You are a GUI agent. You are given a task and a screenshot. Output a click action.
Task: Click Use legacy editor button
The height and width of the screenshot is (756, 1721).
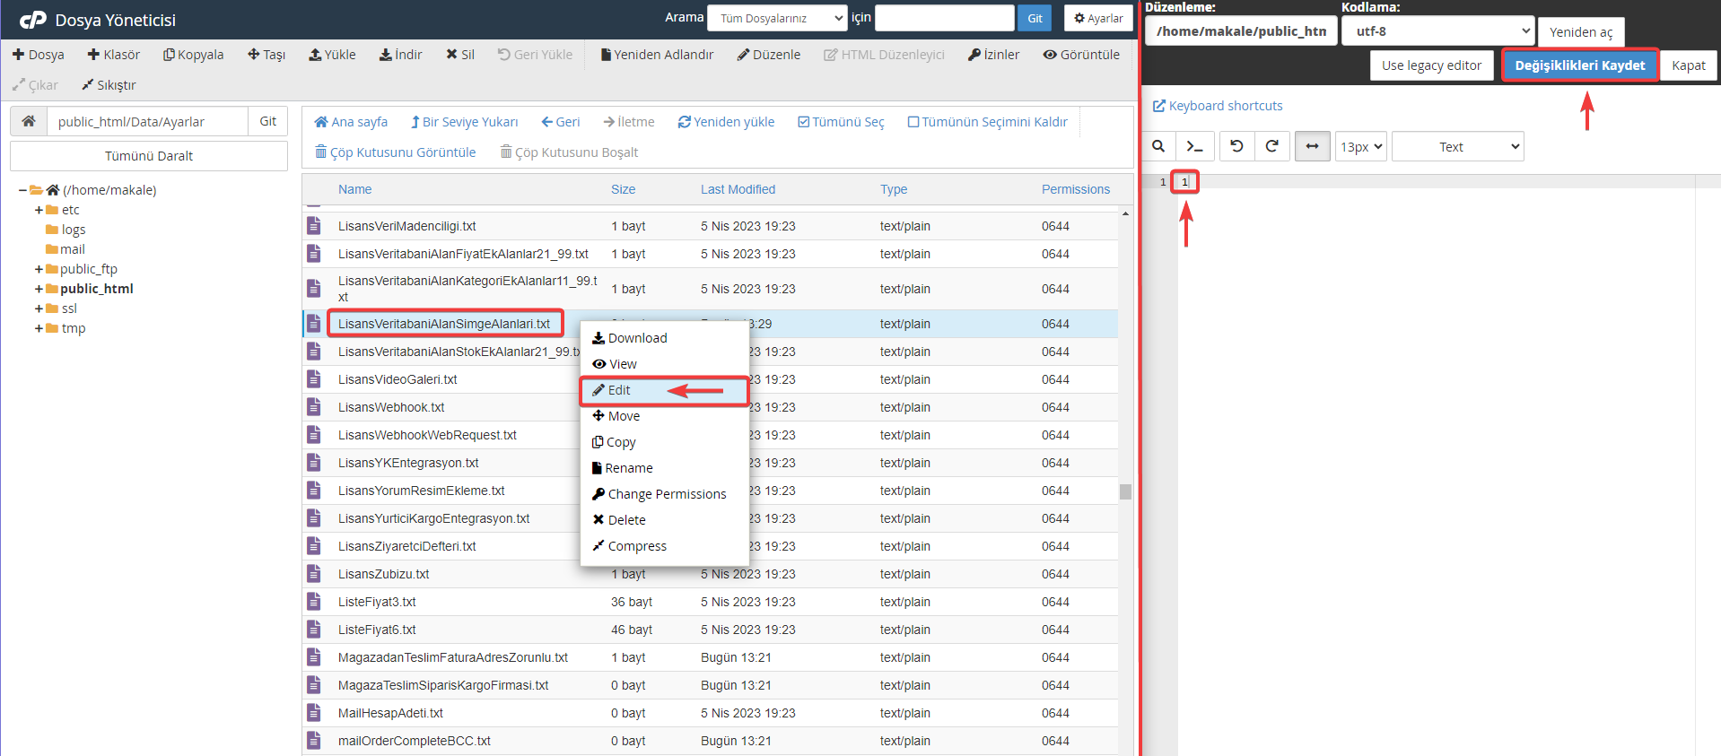[x=1431, y=65]
